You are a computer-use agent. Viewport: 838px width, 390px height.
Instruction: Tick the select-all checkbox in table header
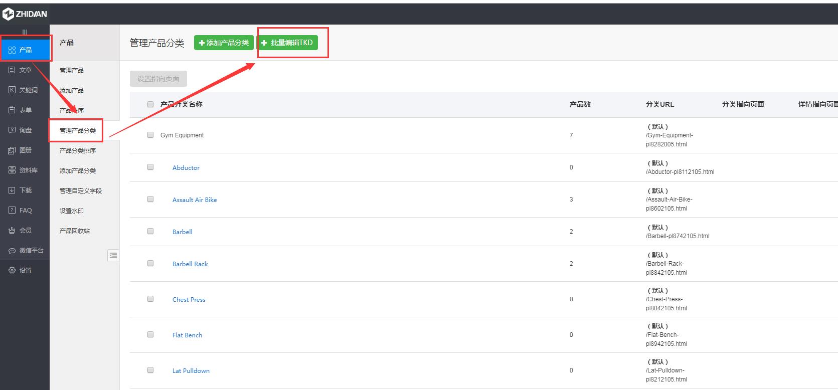(x=150, y=104)
